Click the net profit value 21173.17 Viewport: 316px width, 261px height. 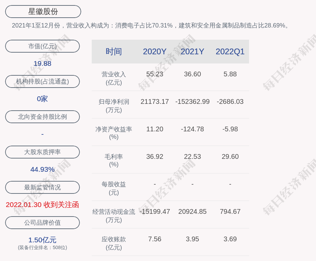coord(155,101)
